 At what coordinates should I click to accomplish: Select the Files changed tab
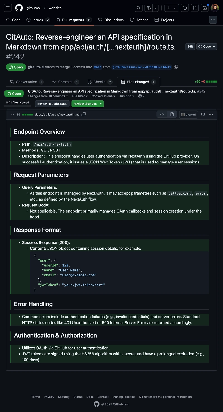138,82
